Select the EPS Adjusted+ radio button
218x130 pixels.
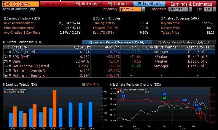point(10,52)
